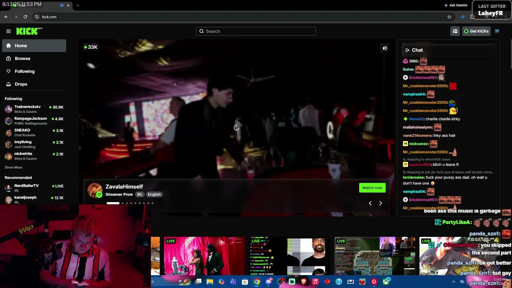Open the pixel game live stream thumbnail

pos(374,256)
